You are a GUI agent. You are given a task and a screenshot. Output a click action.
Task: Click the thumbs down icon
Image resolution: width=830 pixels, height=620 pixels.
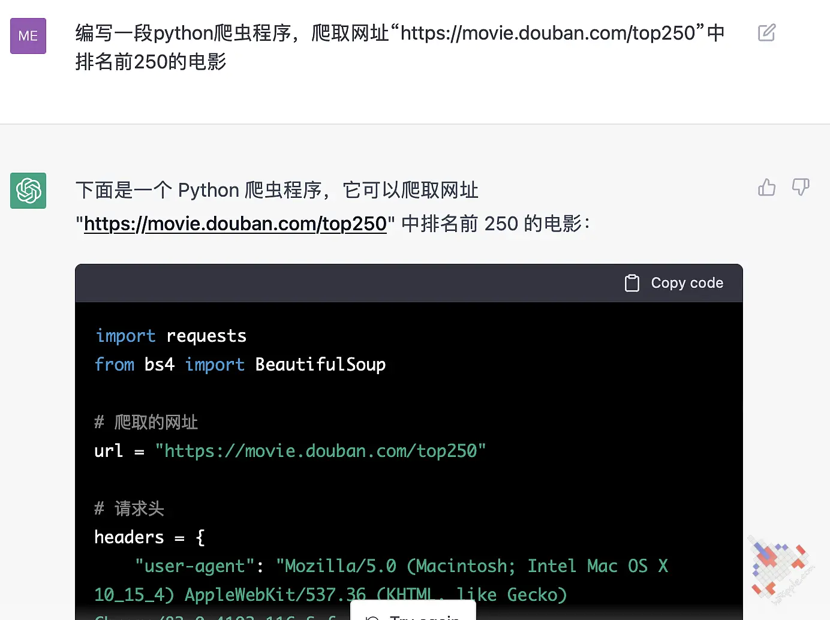coord(801,187)
